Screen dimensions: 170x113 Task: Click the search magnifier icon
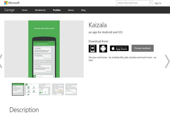[x=150, y=3]
